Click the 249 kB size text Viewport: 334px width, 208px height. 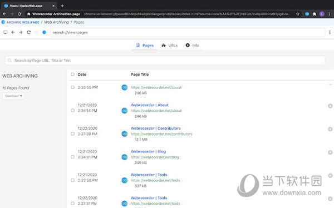141,162
